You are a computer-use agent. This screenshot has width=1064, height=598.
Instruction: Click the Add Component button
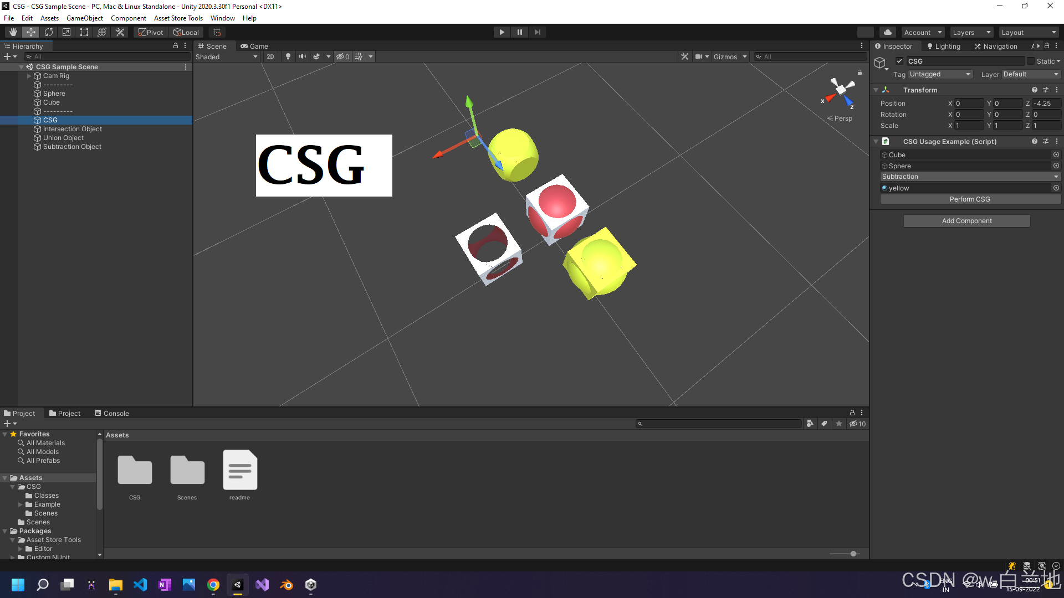click(x=966, y=221)
